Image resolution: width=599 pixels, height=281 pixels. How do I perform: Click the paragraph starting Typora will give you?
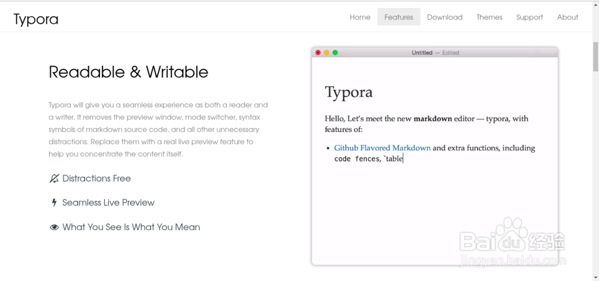tap(158, 130)
